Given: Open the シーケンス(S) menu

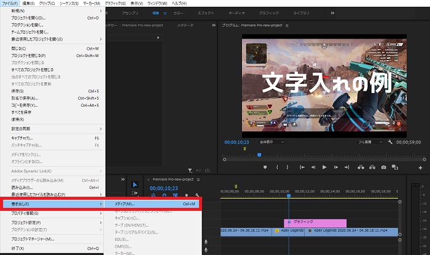Looking at the screenshot, I should point(69,3).
